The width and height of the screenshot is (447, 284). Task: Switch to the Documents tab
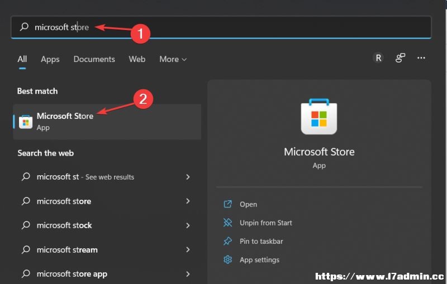(x=94, y=59)
